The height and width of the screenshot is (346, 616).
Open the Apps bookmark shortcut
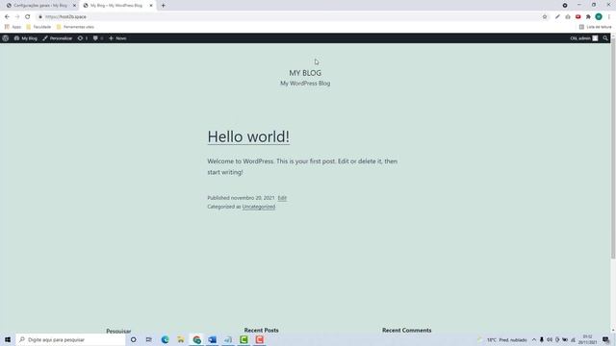pyautogui.click(x=13, y=27)
